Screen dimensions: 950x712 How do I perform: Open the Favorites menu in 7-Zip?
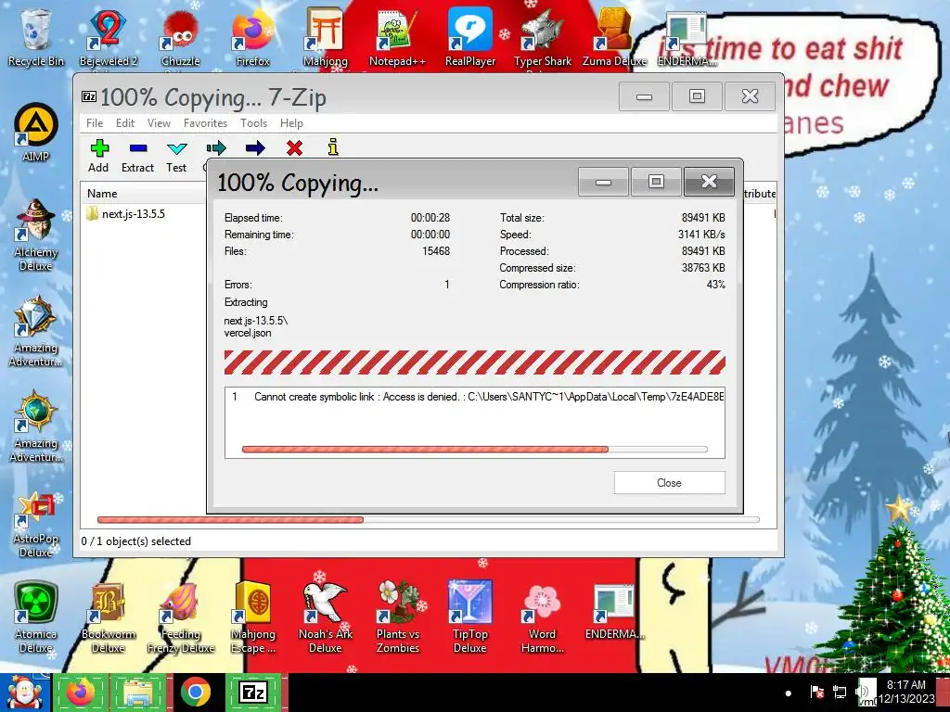pyautogui.click(x=205, y=123)
